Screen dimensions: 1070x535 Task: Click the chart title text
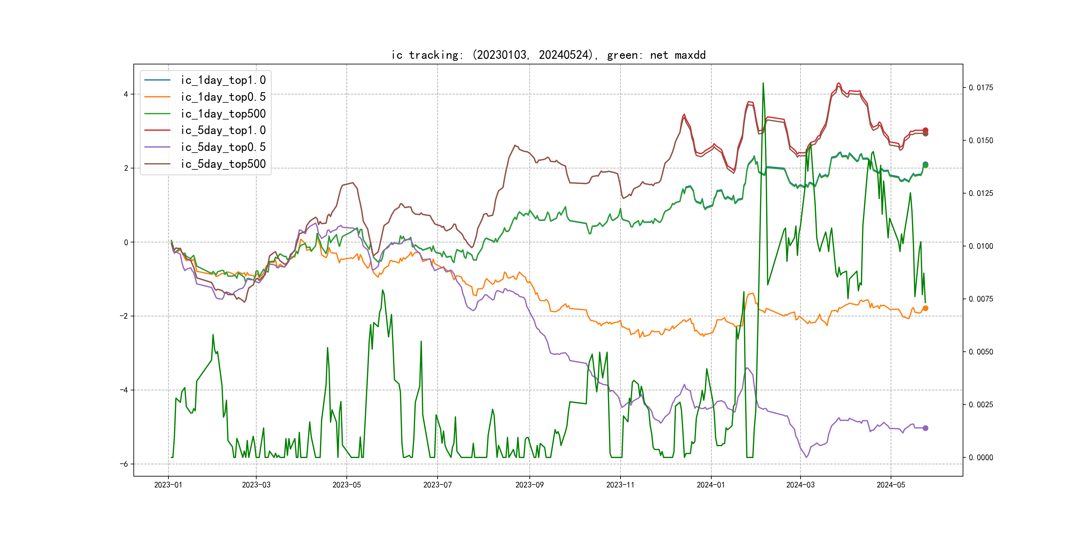tap(548, 55)
